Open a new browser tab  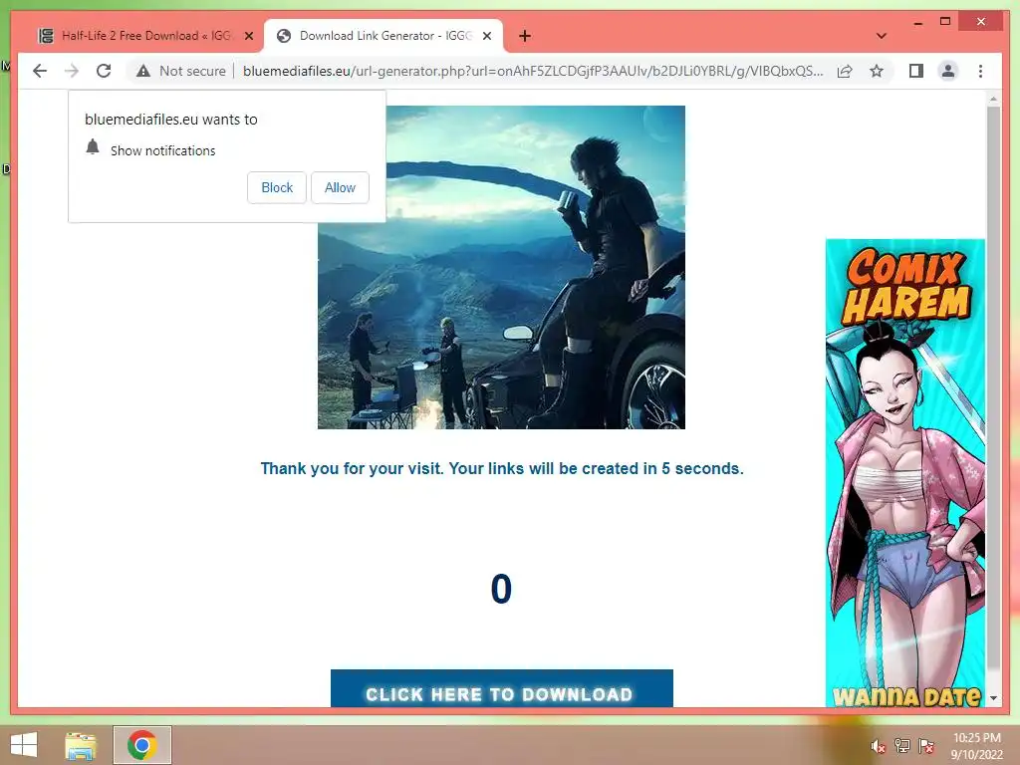pyautogui.click(x=525, y=36)
